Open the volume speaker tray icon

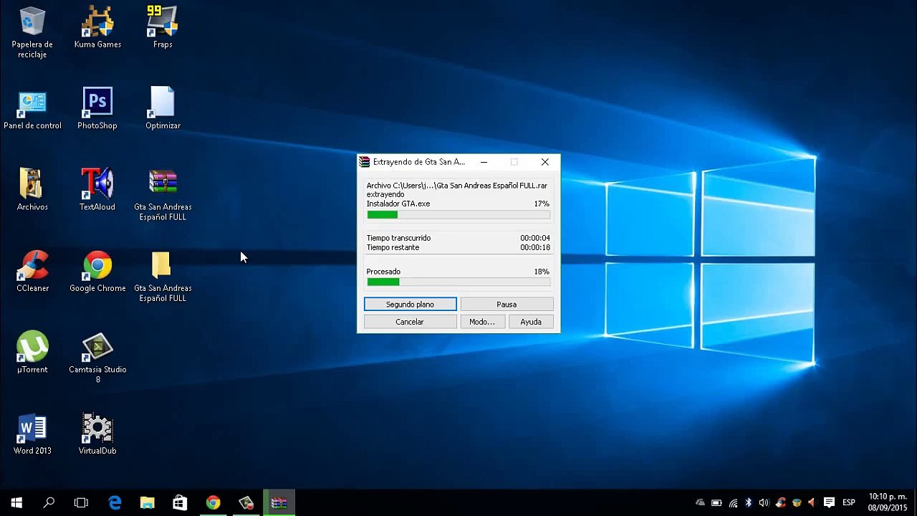(764, 503)
